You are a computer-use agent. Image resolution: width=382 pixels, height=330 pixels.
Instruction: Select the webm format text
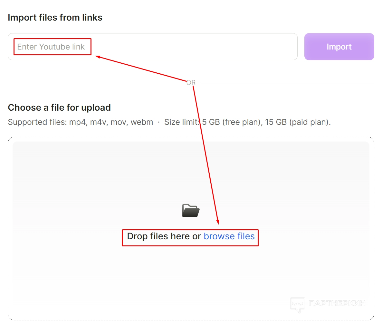point(142,122)
